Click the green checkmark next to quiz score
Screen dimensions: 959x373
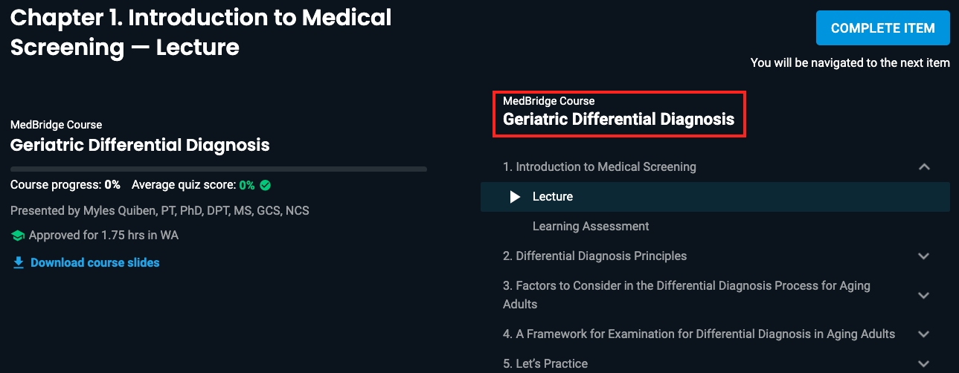coord(265,185)
